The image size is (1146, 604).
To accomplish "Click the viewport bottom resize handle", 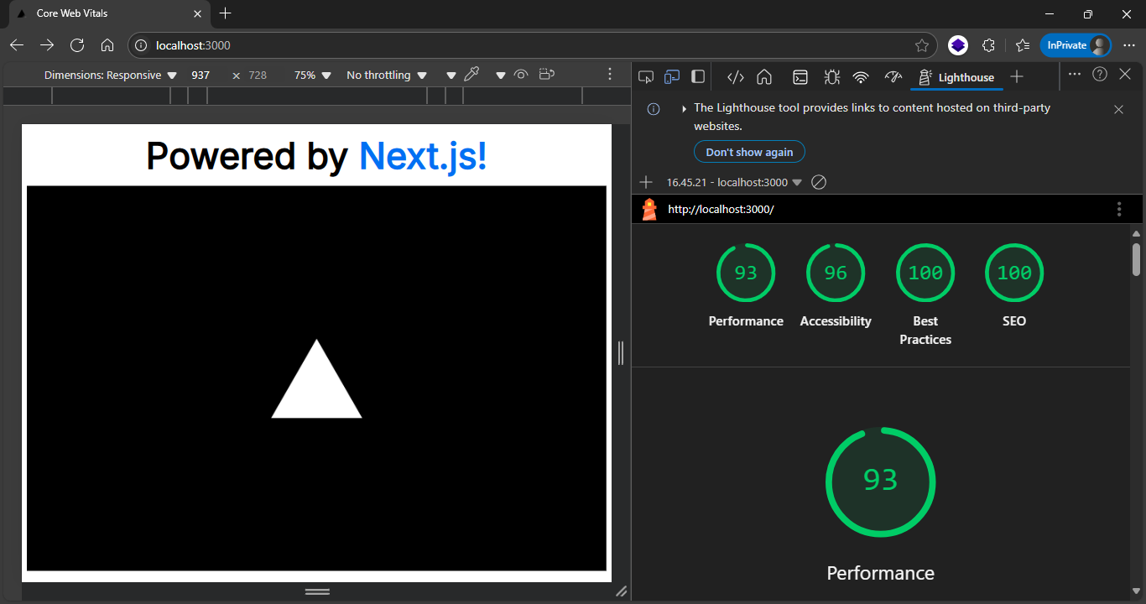I will pos(317,591).
